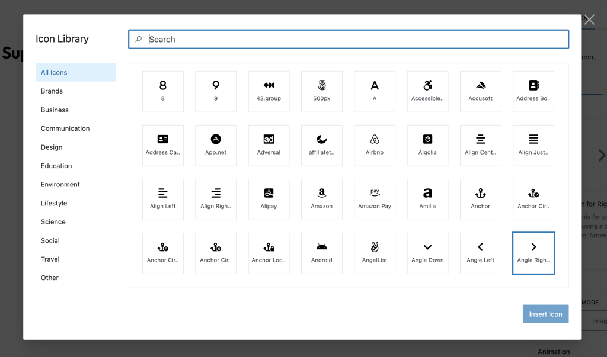607x357 pixels.
Task: Pick the Angle Left icon
Action: click(x=480, y=253)
